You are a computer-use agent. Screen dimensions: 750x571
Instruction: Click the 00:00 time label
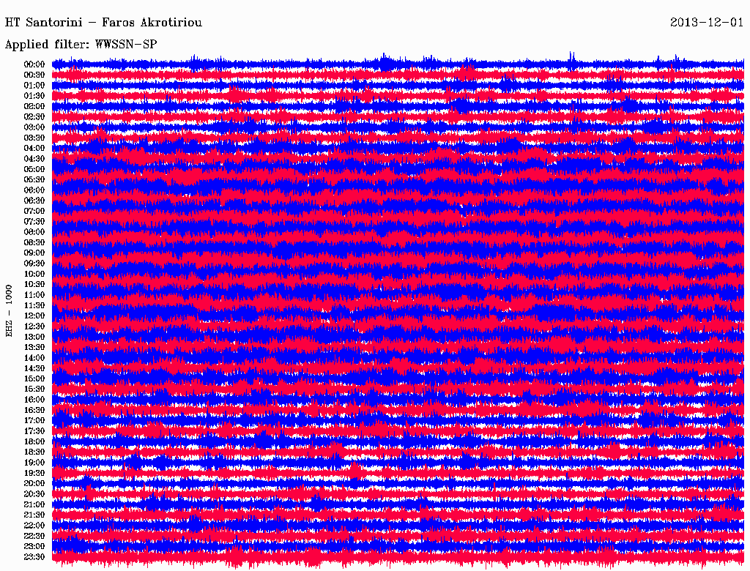tap(34, 64)
